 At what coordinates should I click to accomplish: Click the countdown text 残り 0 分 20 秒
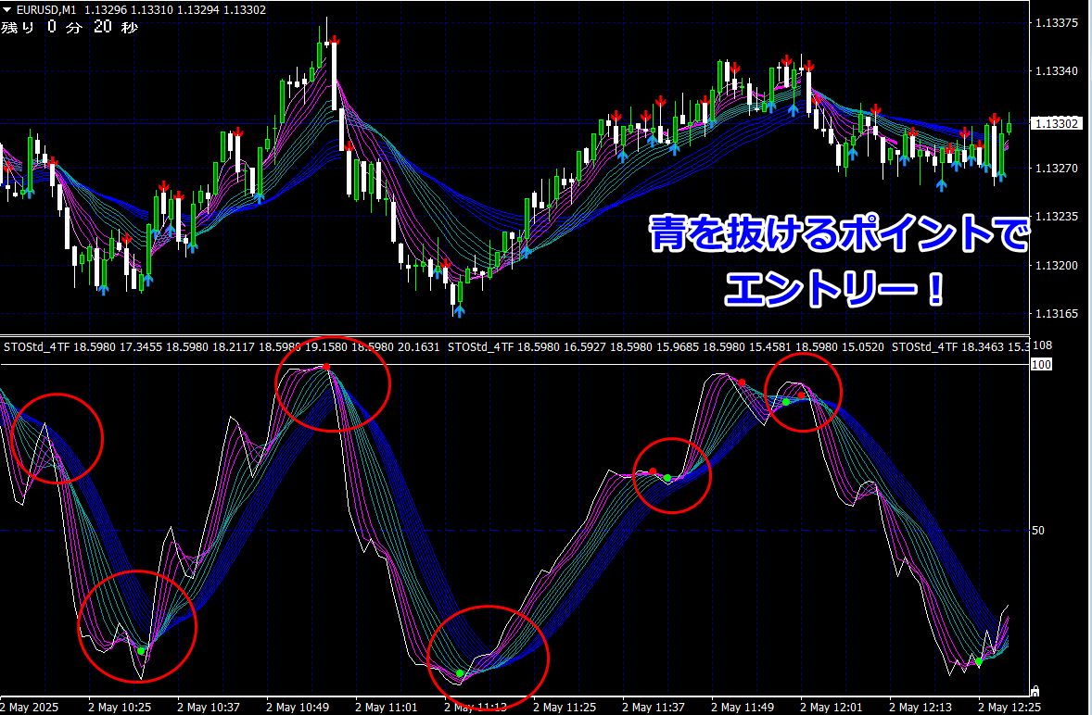point(70,27)
